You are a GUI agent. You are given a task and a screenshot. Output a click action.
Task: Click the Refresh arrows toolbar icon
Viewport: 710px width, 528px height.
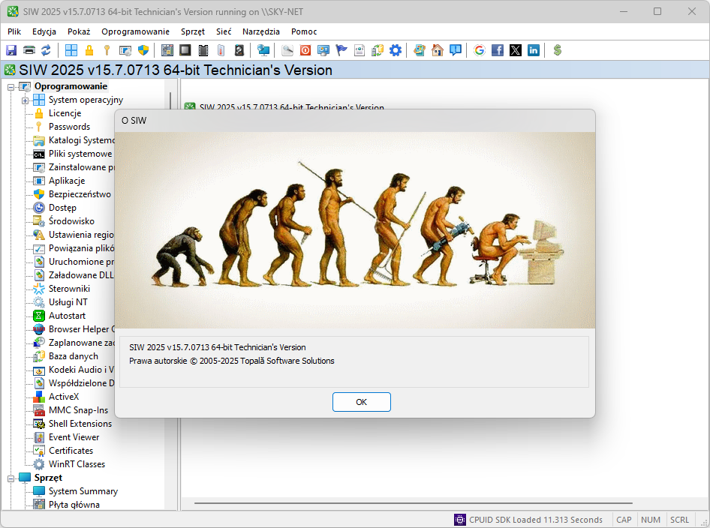coord(47,50)
